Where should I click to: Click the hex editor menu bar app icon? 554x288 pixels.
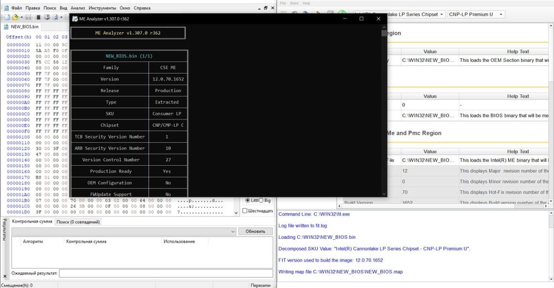click(6, 8)
